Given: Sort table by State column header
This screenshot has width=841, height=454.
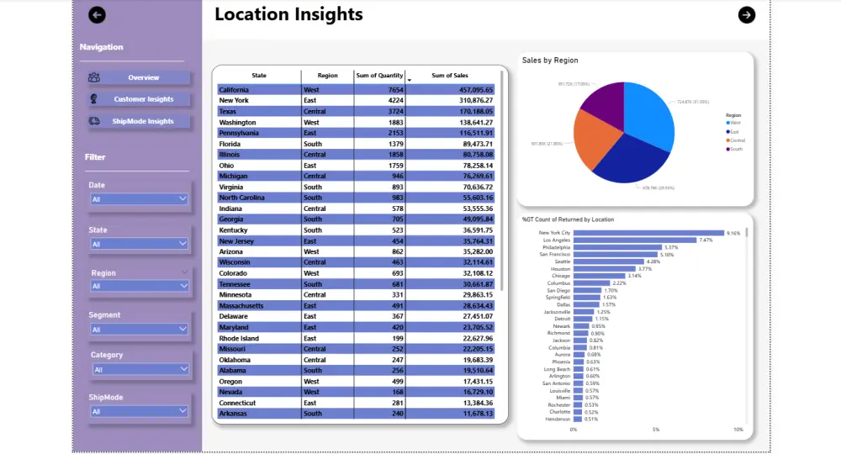Looking at the screenshot, I should (259, 76).
